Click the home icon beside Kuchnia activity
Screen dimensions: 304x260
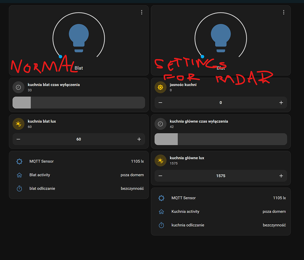161,211
